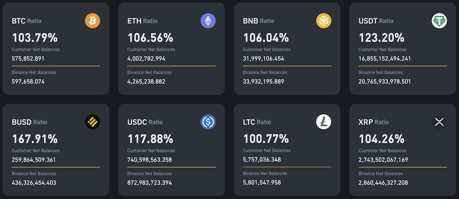
Task: Click the 104.26% XRP ratio value
Action: pos(382,139)
